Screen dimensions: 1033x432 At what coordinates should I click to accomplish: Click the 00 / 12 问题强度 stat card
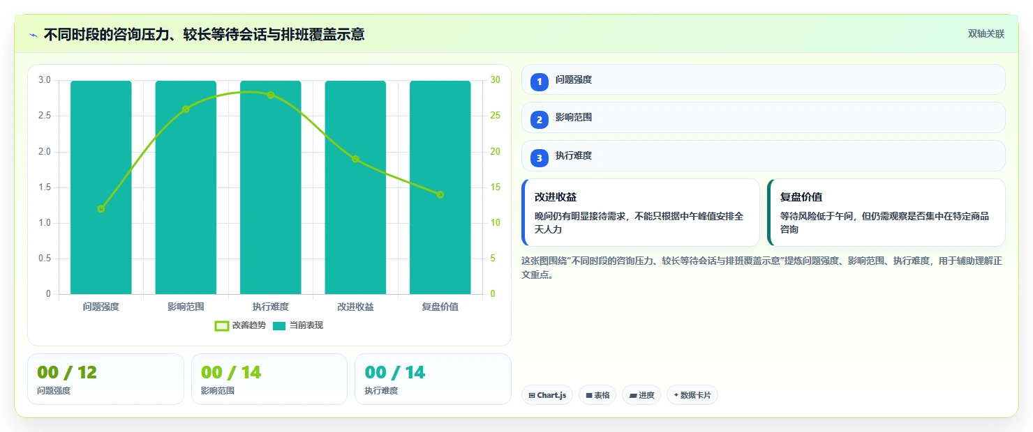105,379
